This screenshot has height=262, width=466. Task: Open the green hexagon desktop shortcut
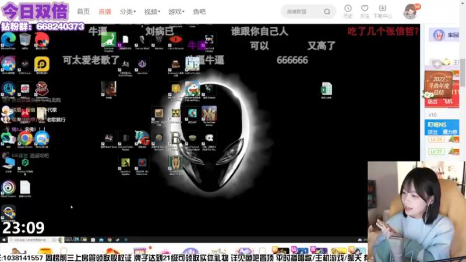(x=25, y=165)
